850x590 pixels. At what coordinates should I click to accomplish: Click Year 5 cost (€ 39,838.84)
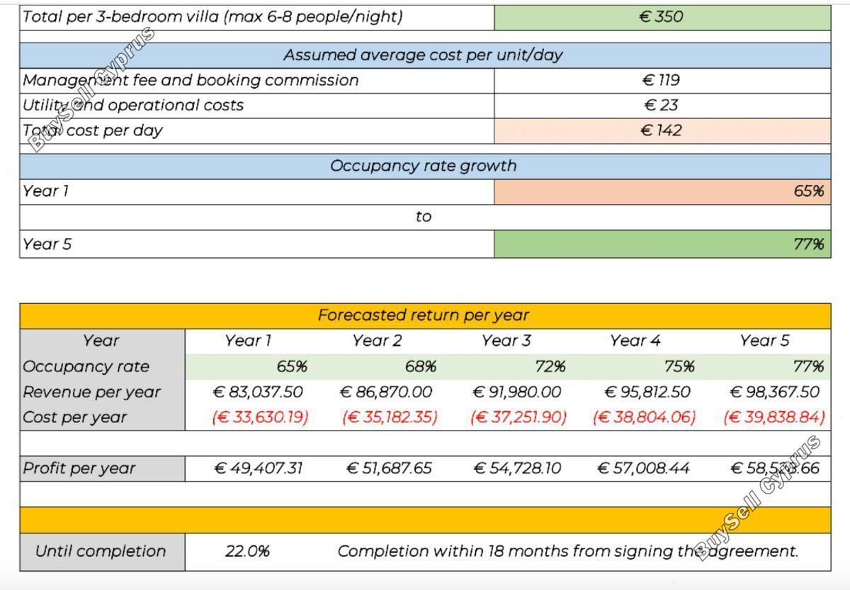click(x=774, y=417)
